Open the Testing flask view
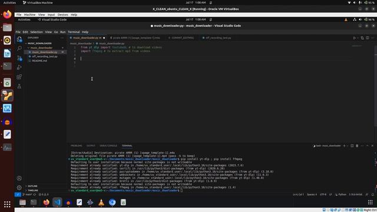This screenshot has height=212, width=377. [19, 87]
